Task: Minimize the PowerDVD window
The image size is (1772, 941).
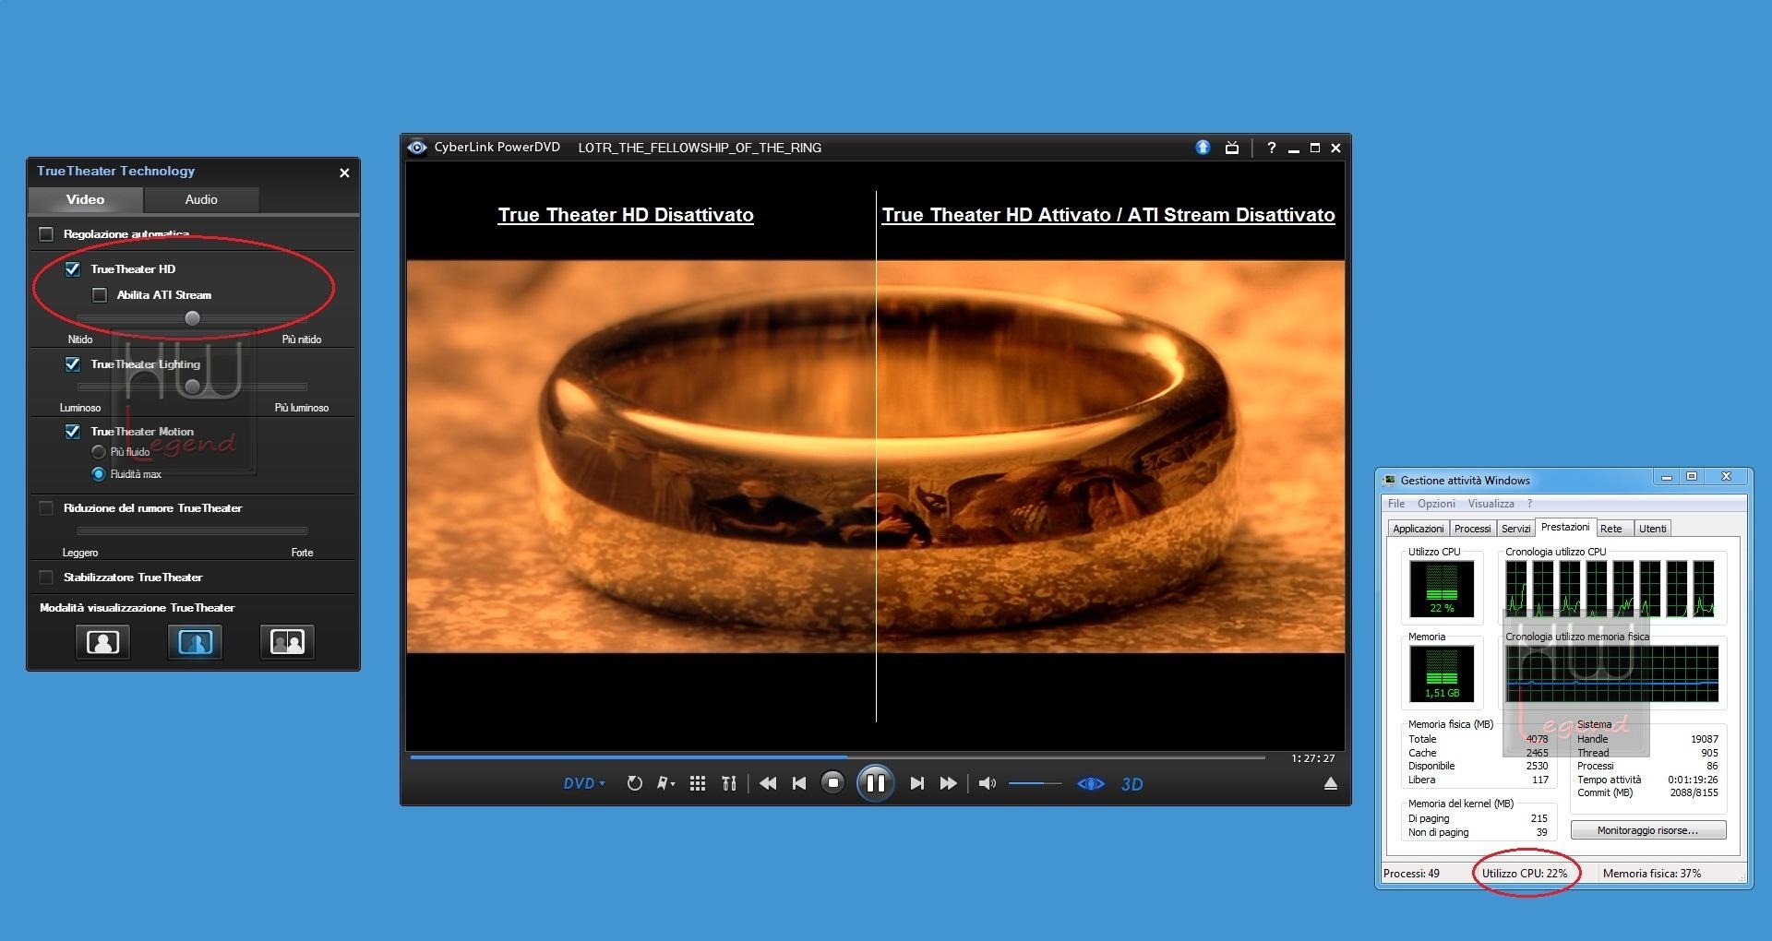Action: [x=1294, y=149]
